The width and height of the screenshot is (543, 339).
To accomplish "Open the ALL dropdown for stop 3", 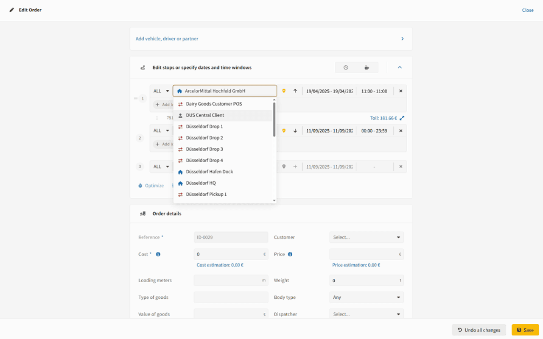I will 161,167.
